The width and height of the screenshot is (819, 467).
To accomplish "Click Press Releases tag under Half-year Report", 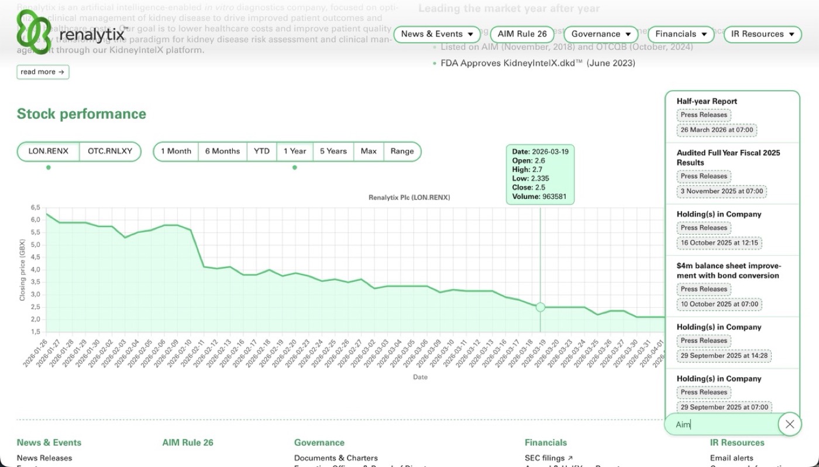I will pos(704,115).
